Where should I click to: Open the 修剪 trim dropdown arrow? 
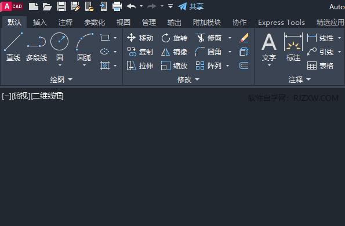(x=230, y=38)
